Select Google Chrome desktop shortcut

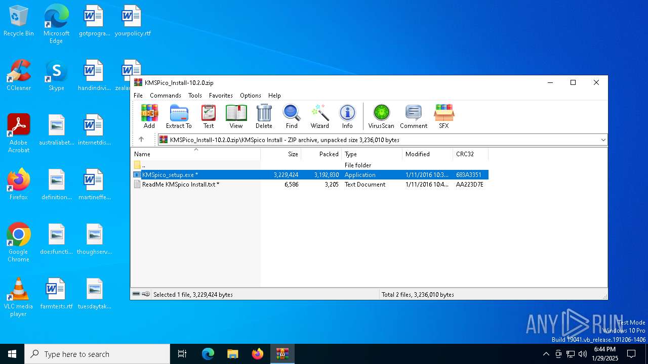click(x=19, y=243)
